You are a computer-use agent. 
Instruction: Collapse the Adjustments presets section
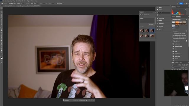tap(172, 19)
